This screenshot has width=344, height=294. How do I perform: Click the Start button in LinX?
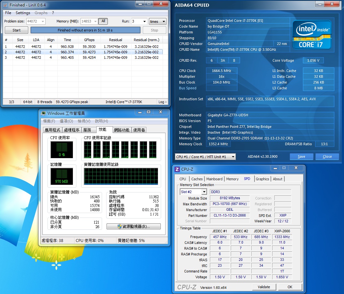point(16,30)
